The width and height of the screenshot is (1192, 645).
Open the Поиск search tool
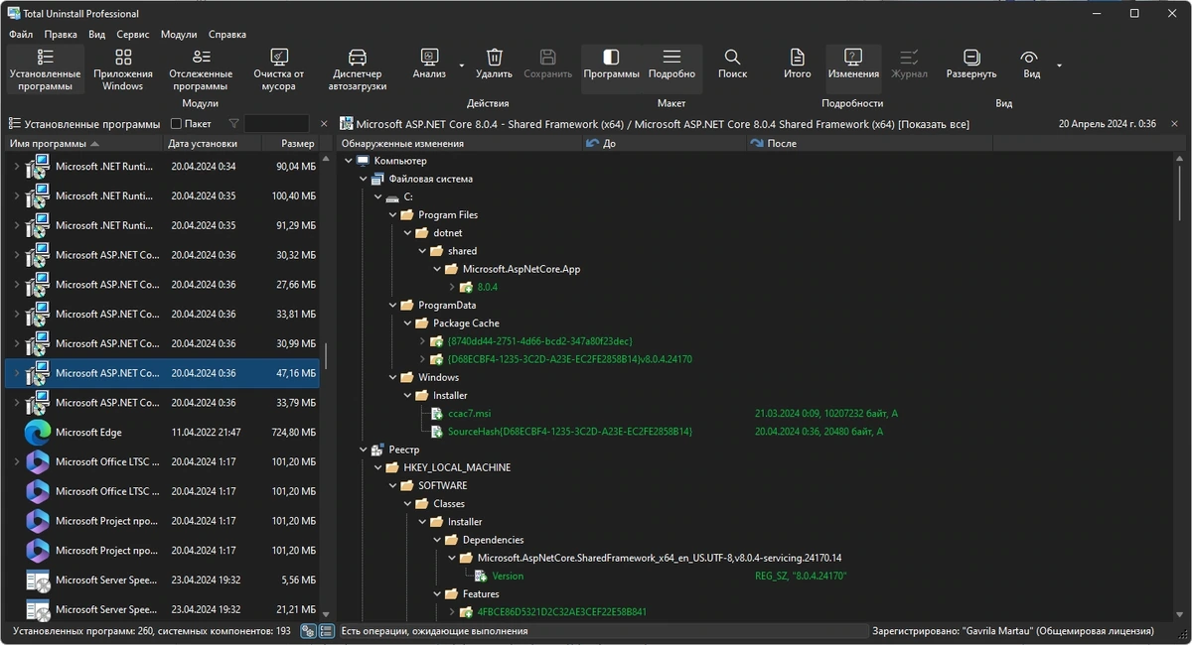(732, 64)
